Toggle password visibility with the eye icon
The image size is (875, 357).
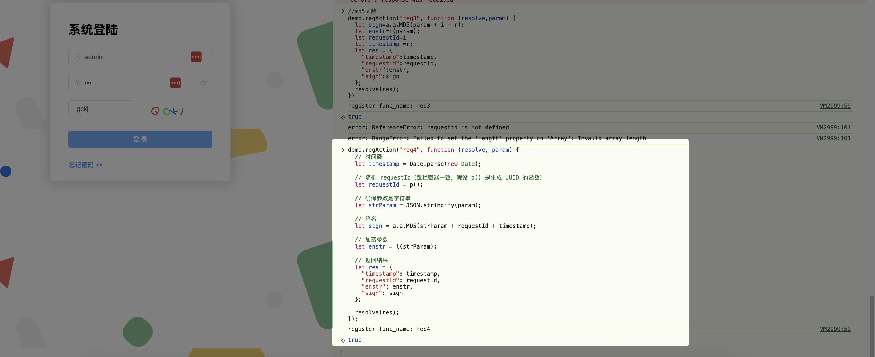coord(203,83)
